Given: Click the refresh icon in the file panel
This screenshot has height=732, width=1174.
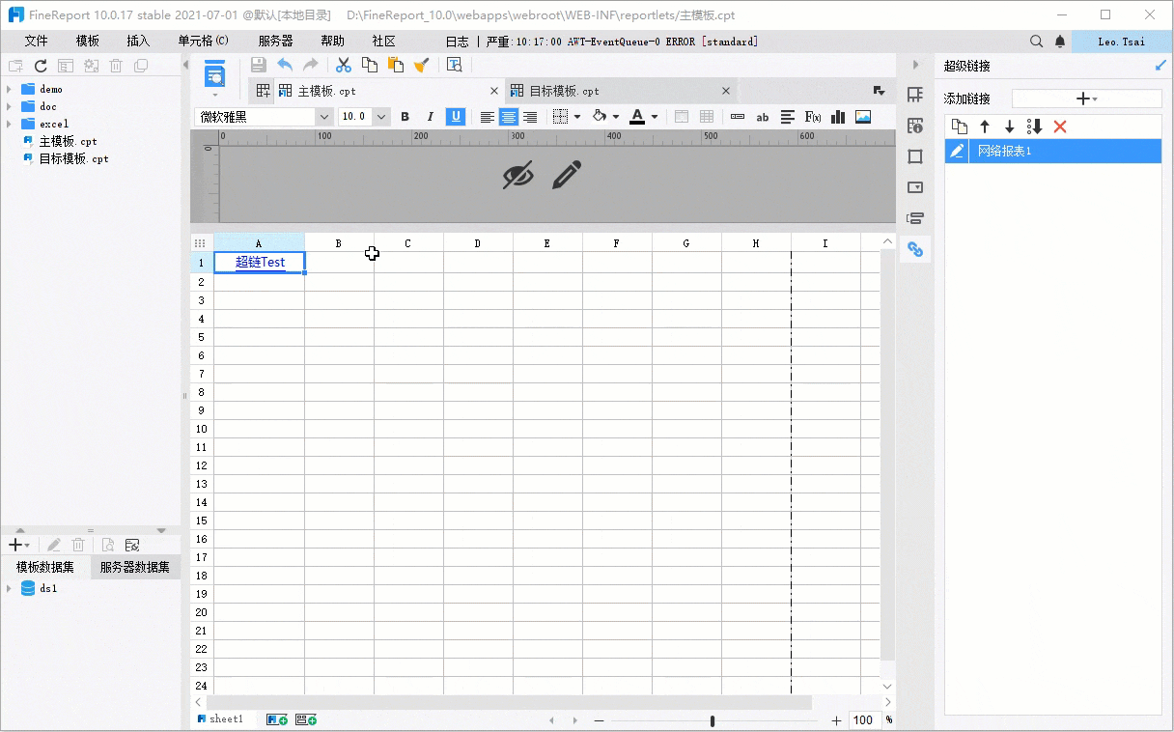Looking at the screenshot, I should [41, 66].
